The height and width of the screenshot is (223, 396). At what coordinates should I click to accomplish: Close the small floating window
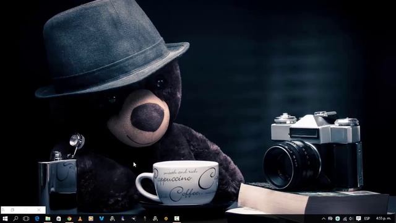click(x=38, y=210)
